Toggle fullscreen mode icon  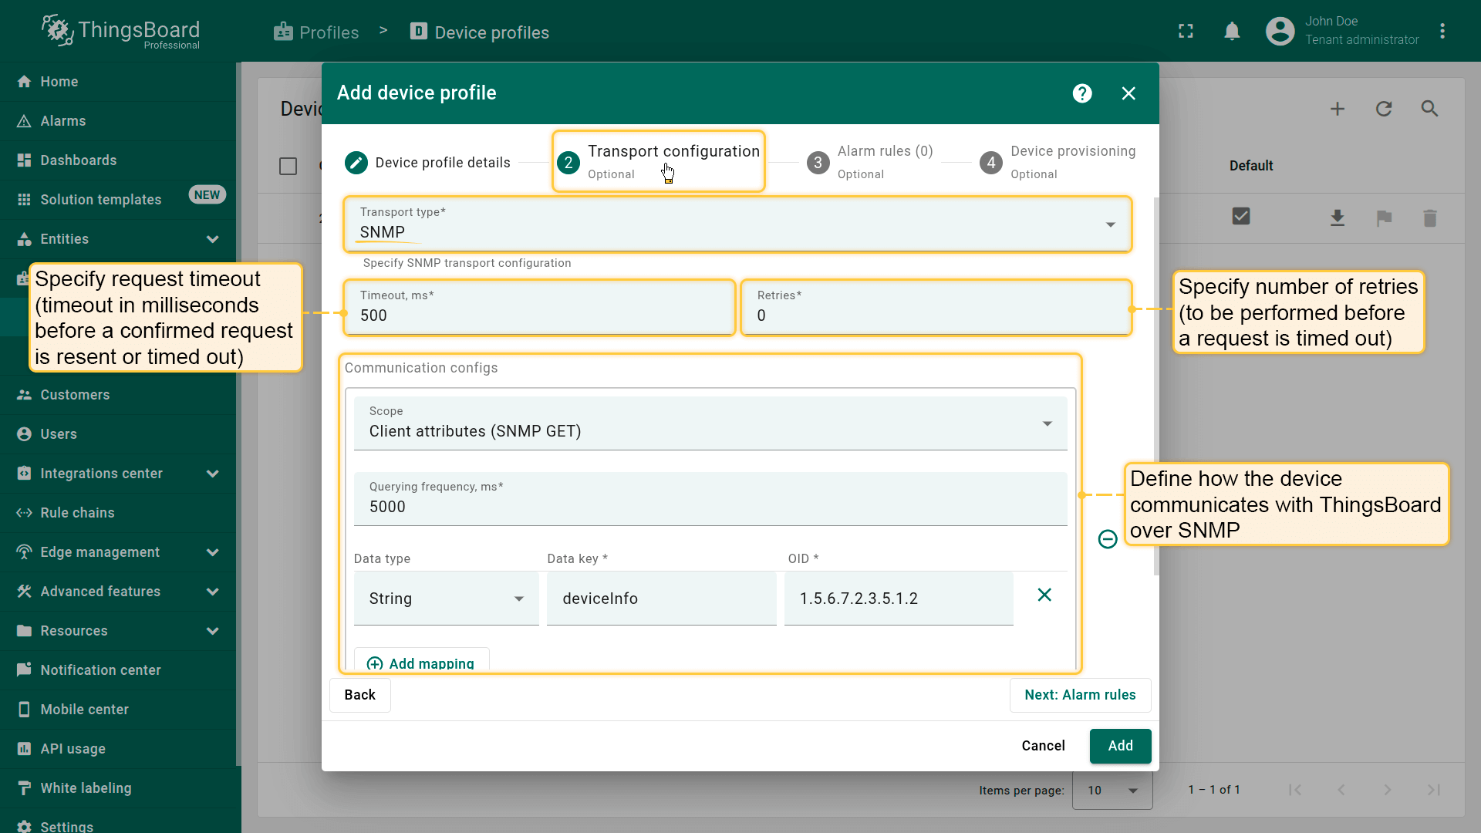[x=1186, y=32]
